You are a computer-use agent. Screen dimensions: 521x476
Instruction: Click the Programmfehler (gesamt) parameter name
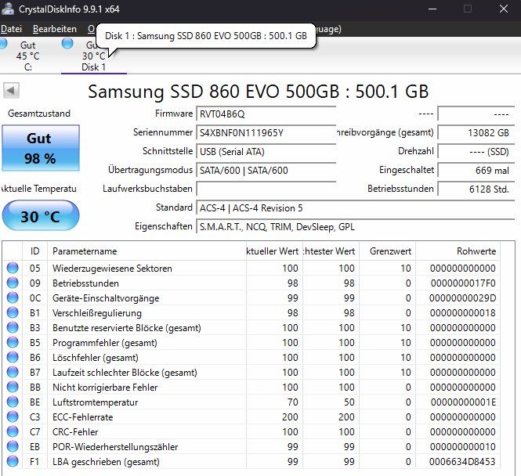coord(105,343)
